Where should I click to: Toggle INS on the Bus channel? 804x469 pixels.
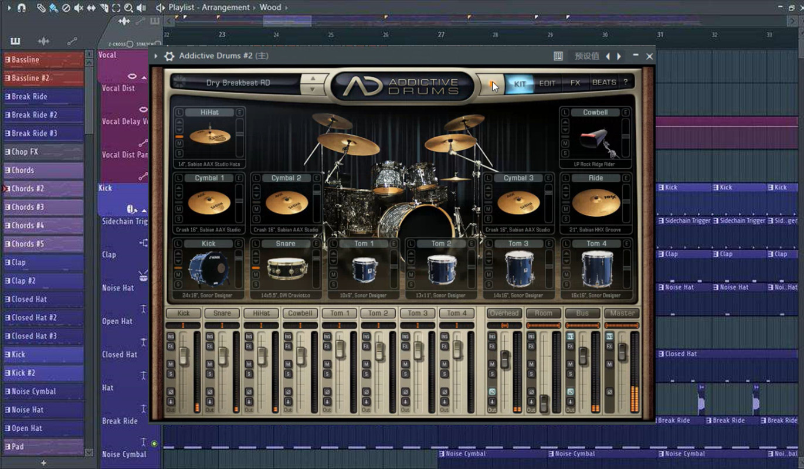pos(570,337)
